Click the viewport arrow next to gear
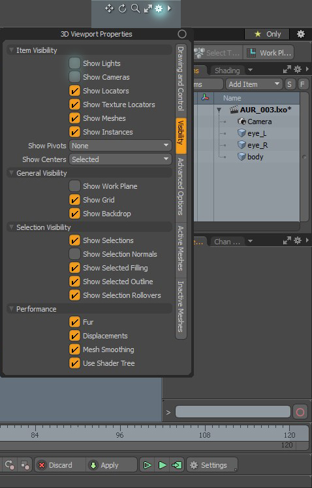 (169, 8)
